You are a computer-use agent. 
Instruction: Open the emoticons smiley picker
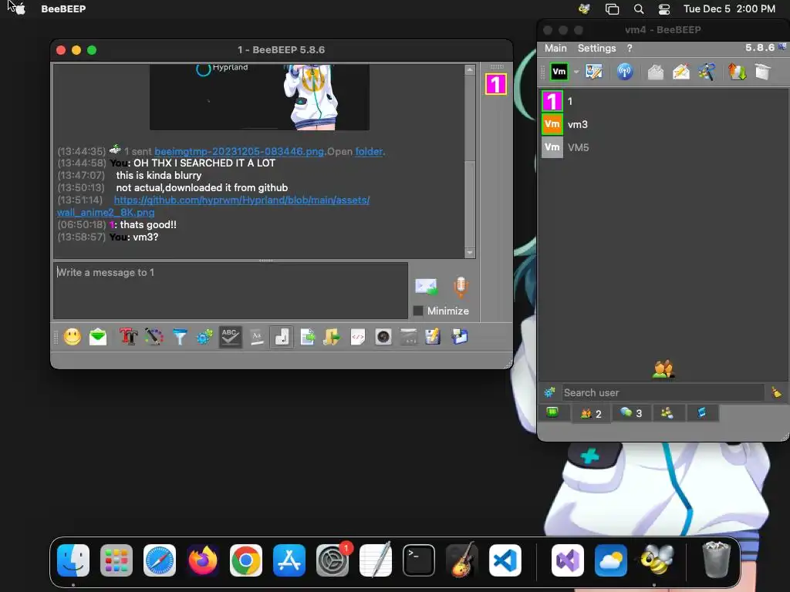[x=73, y=337]
